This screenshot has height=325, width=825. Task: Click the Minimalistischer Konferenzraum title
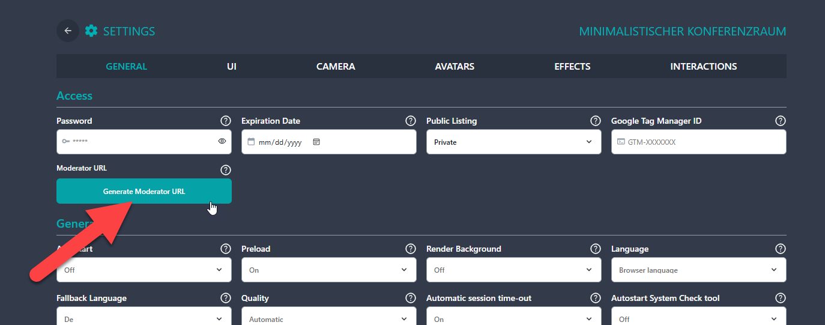coord(682,31)
